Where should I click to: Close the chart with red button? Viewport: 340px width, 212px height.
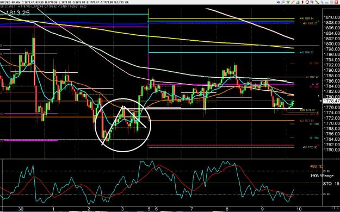[x=336, y=2]
